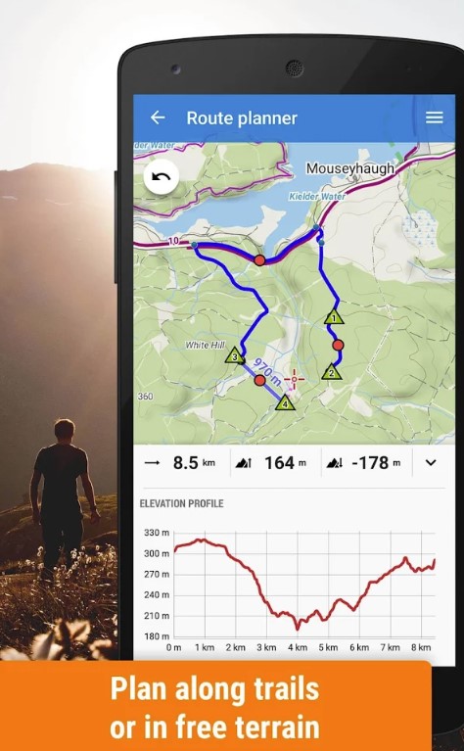
Task: Tap red midpoint dot between waypoints 1 and 2
Action: tap(338, 345)
